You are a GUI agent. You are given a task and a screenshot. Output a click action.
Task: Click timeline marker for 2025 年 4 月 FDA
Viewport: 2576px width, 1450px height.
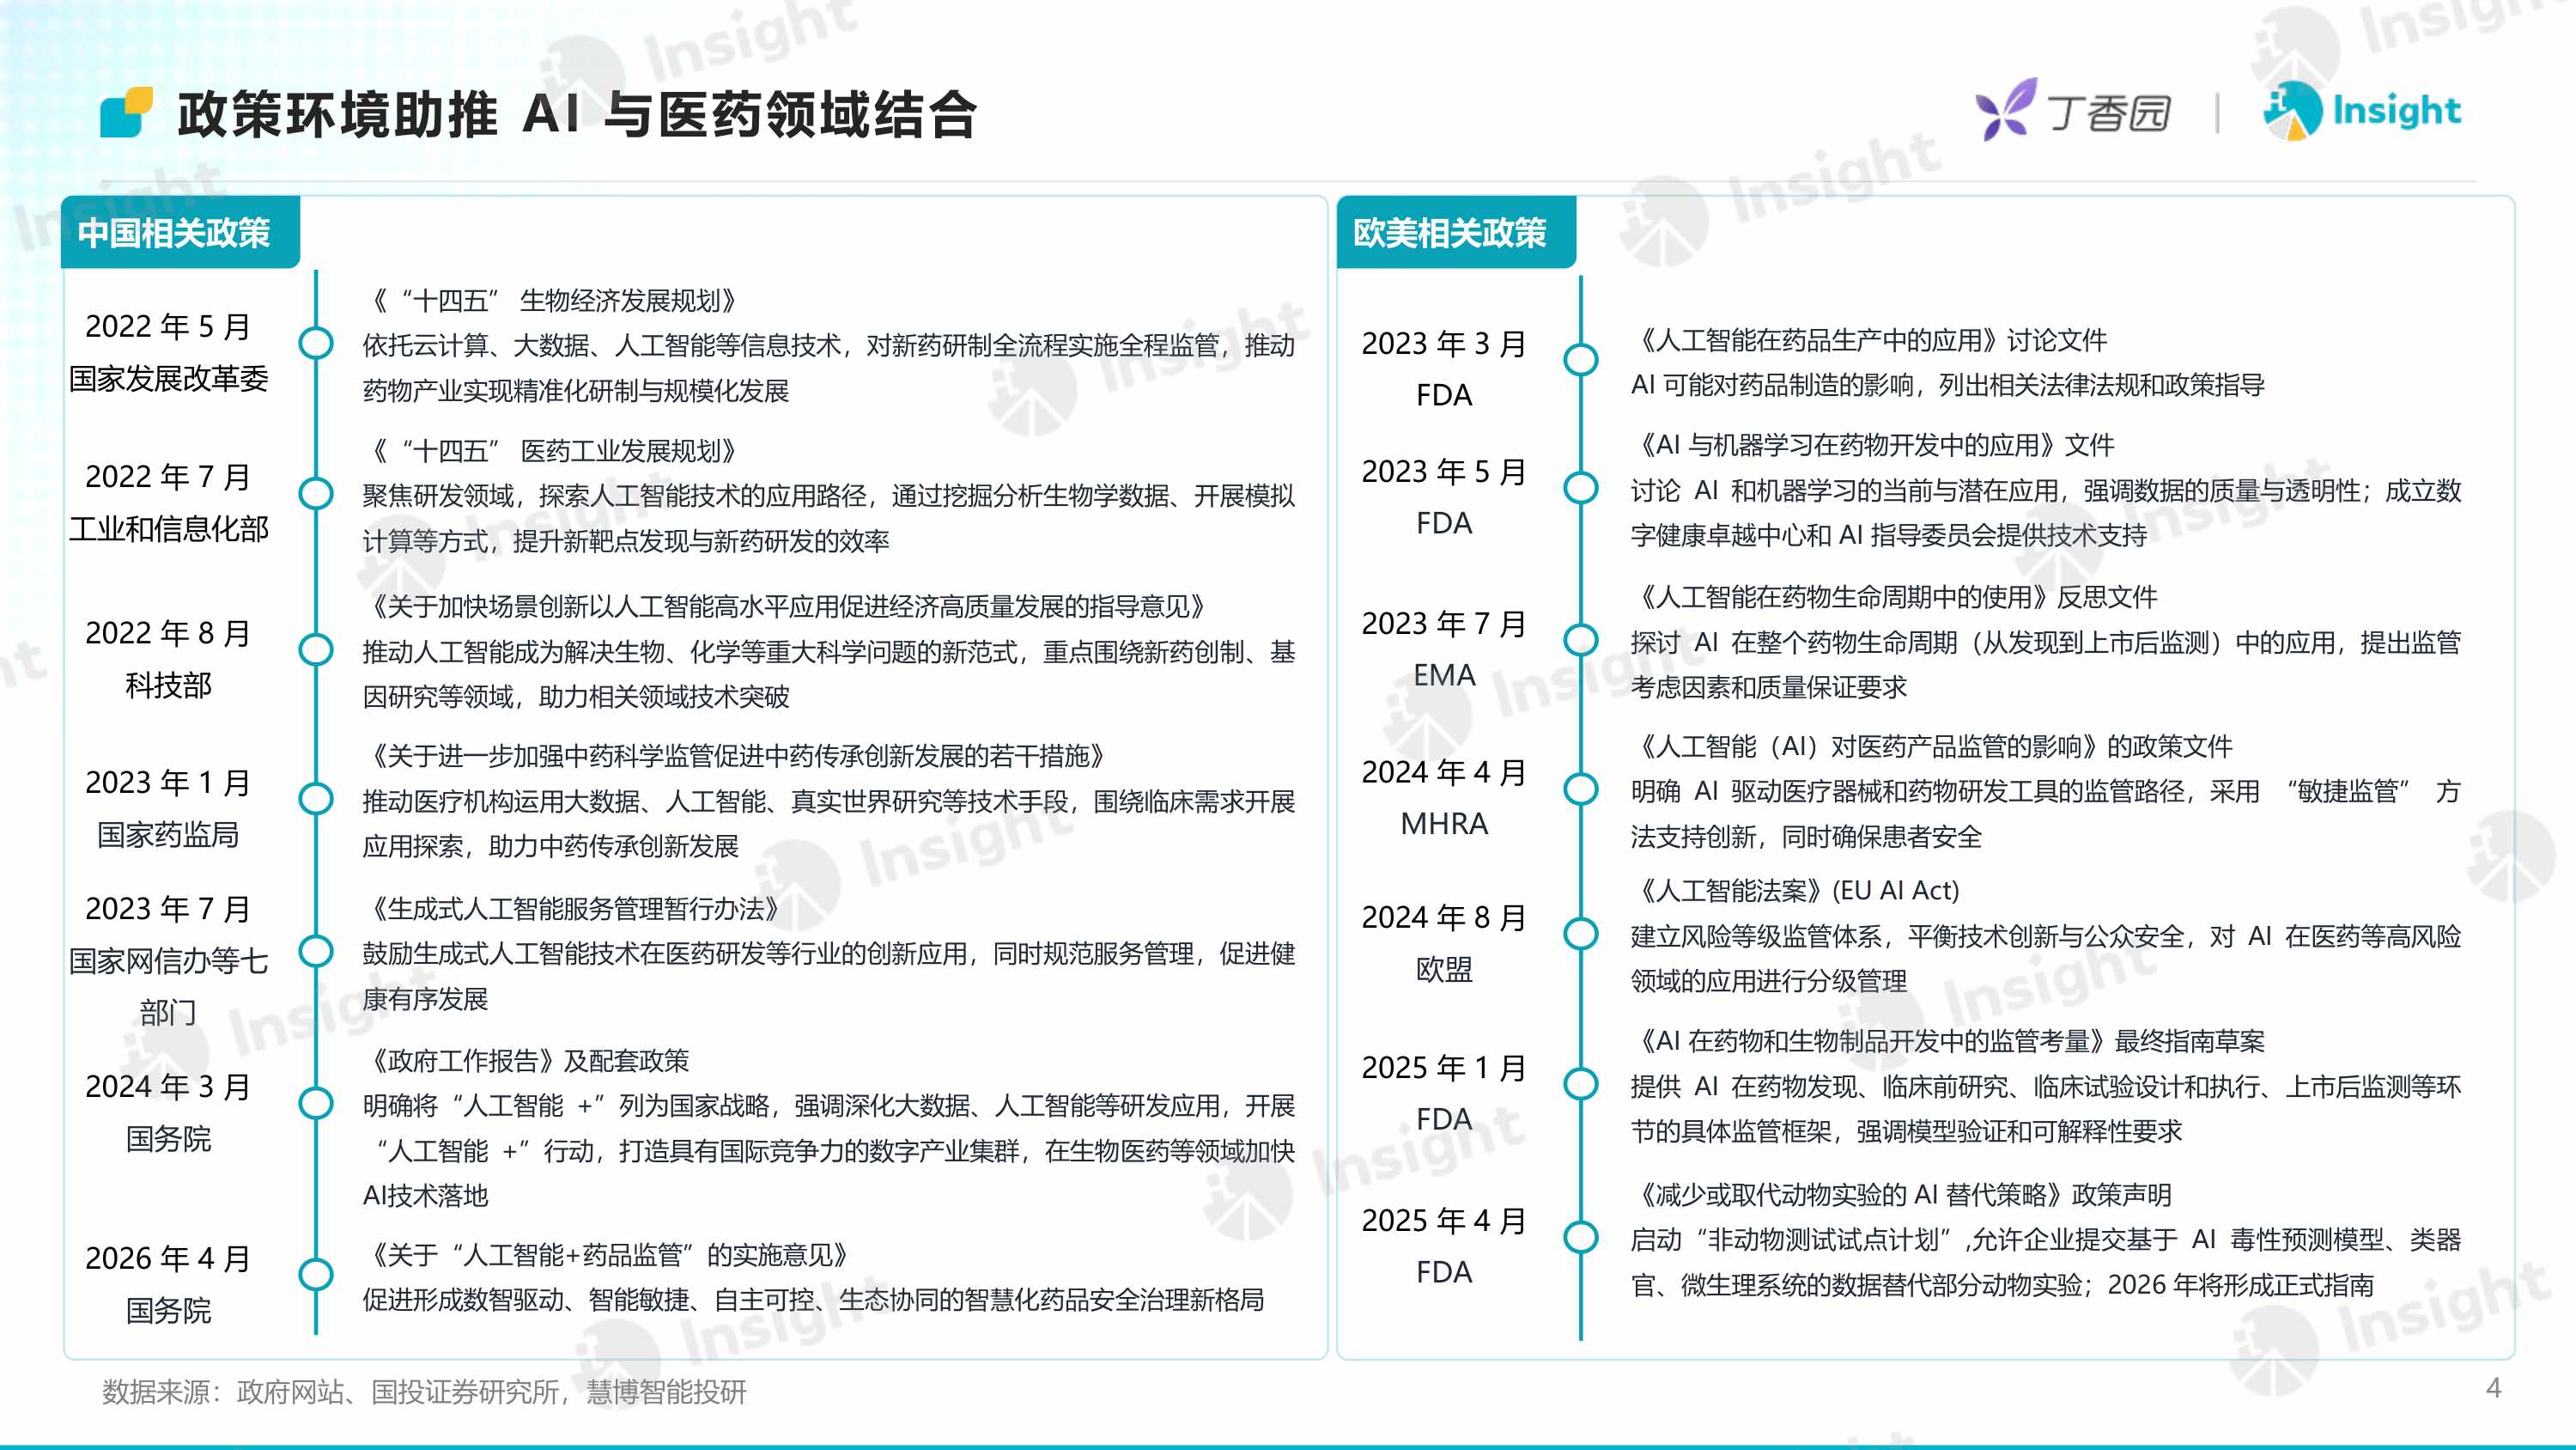click(1581, 1237)
